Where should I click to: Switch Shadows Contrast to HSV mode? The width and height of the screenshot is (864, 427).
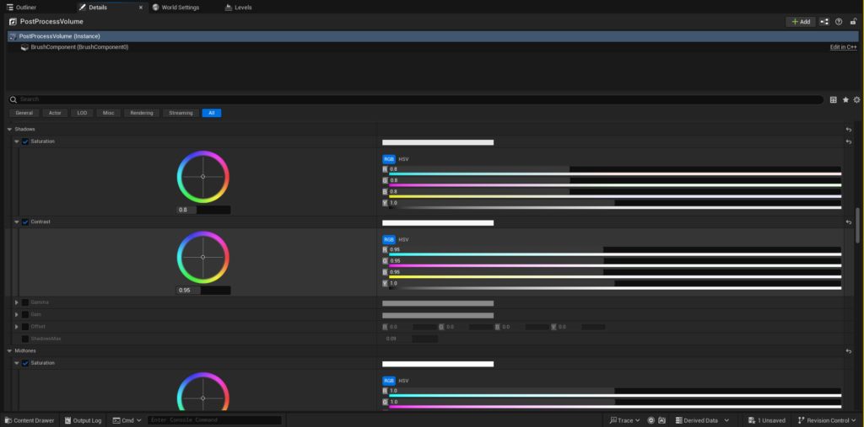pos(404,240)
